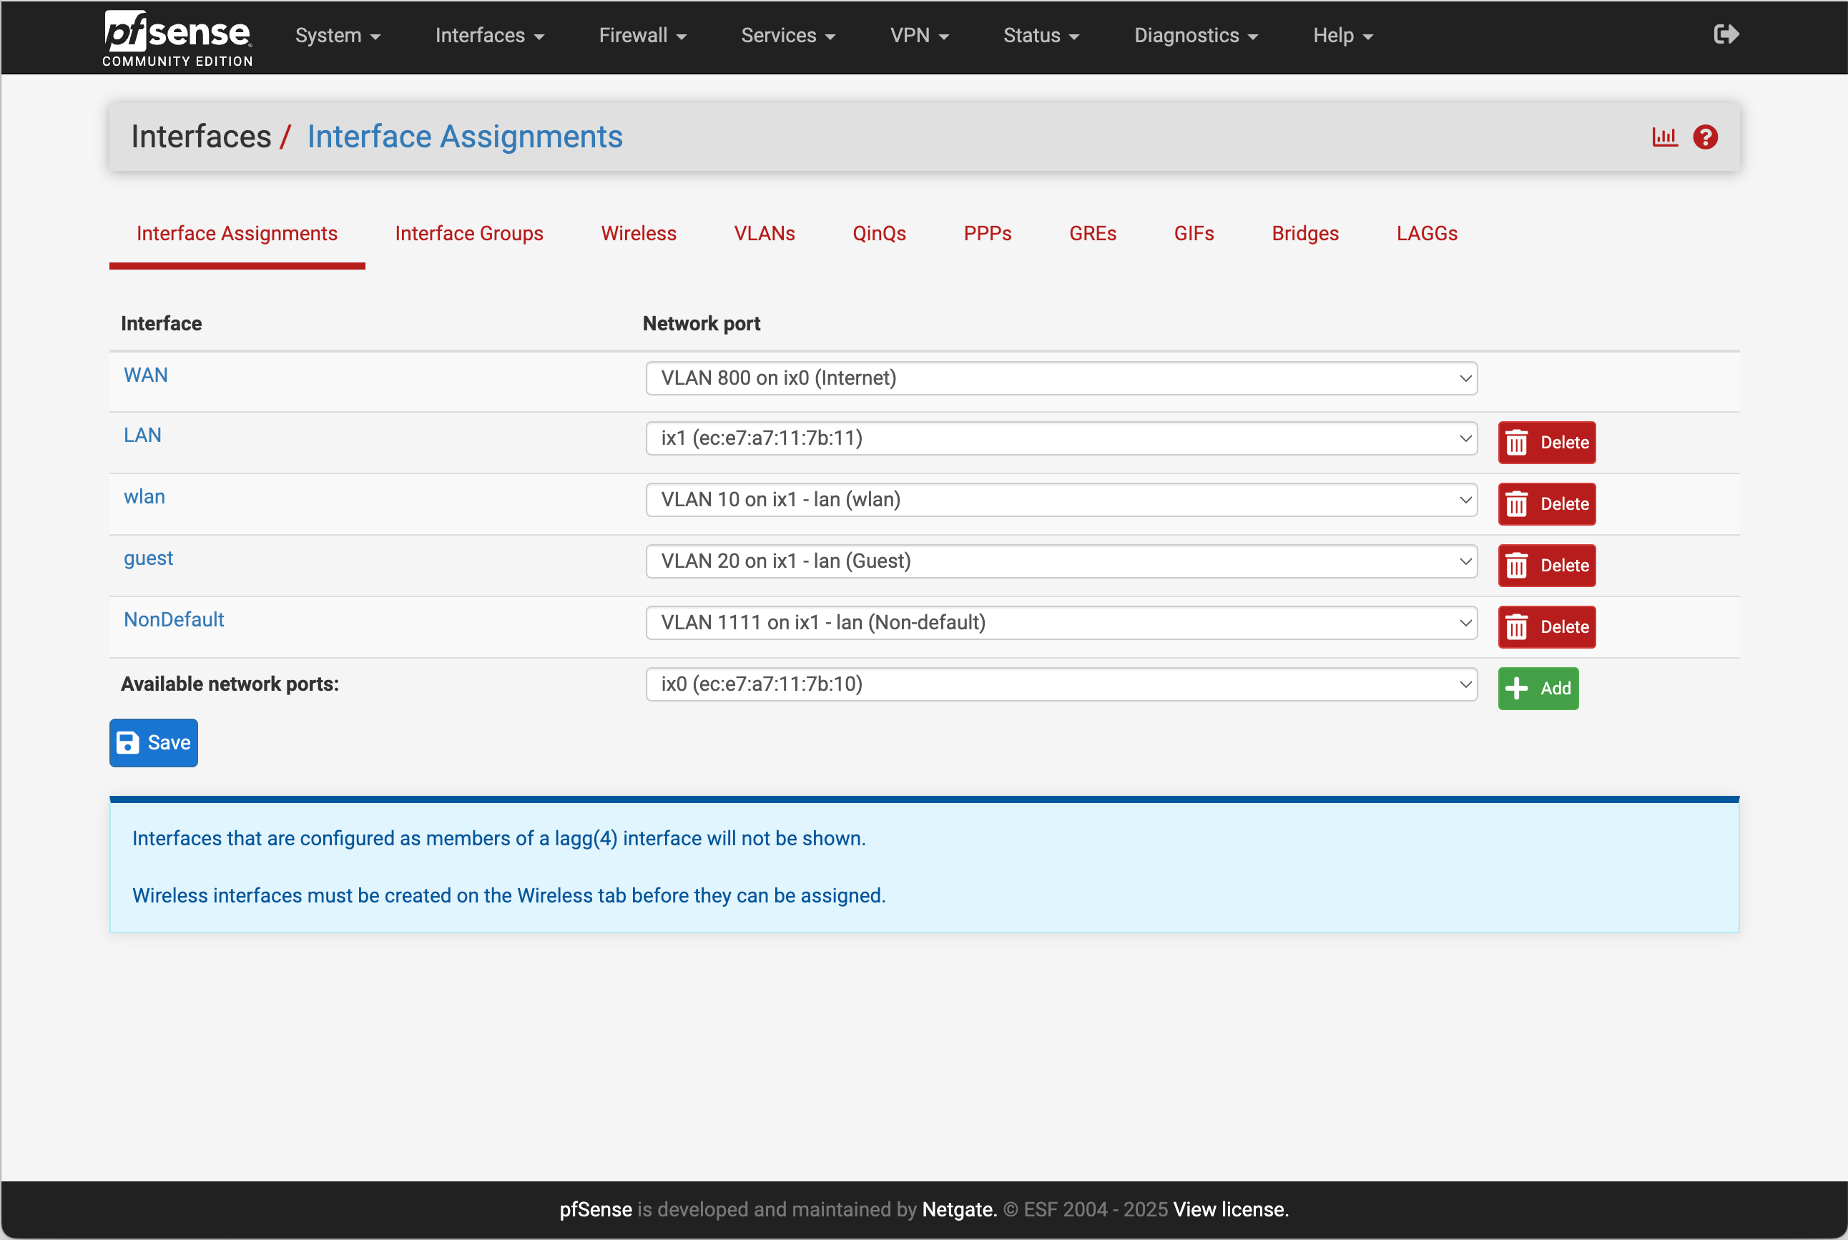Open the Firewall menu
Image resolution: width=1848 pixels, height=1240 pixels.
pyautogui.click(x=642, y=36)
